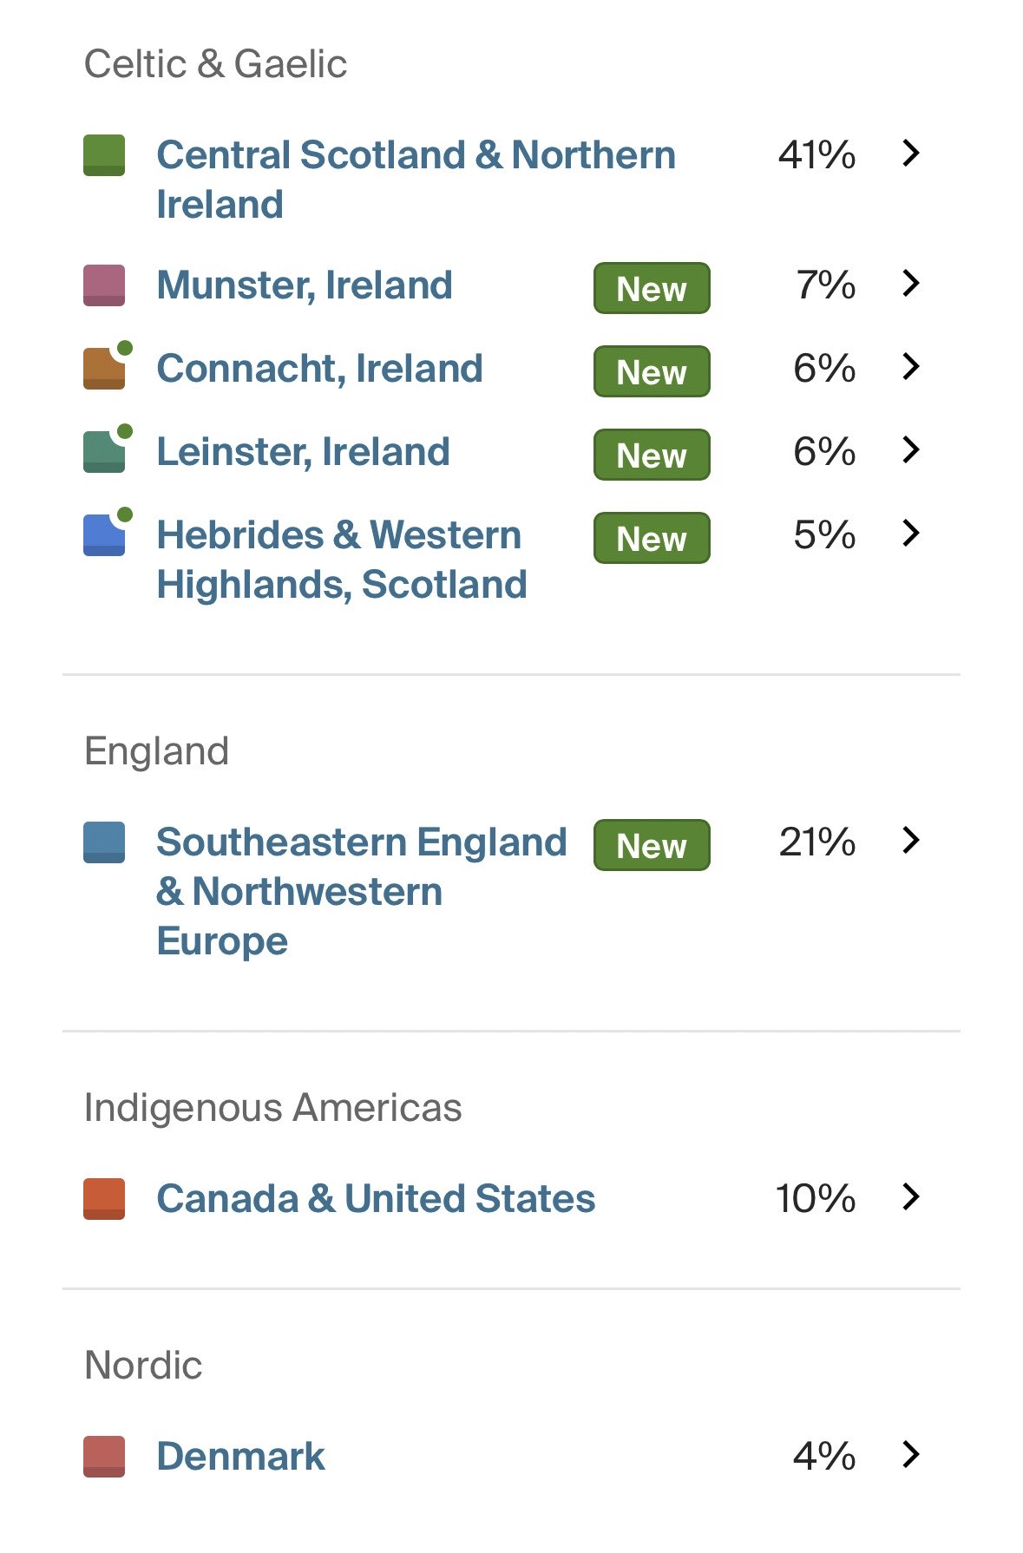1023x1553 pixels.
Task: Open the Denmark region link
Action: pyautogui.click(x=240, y=1456)
